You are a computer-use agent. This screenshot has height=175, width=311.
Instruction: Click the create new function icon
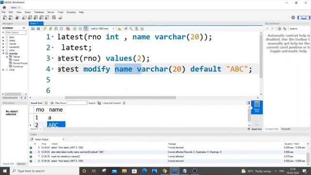tap(47, 17)
